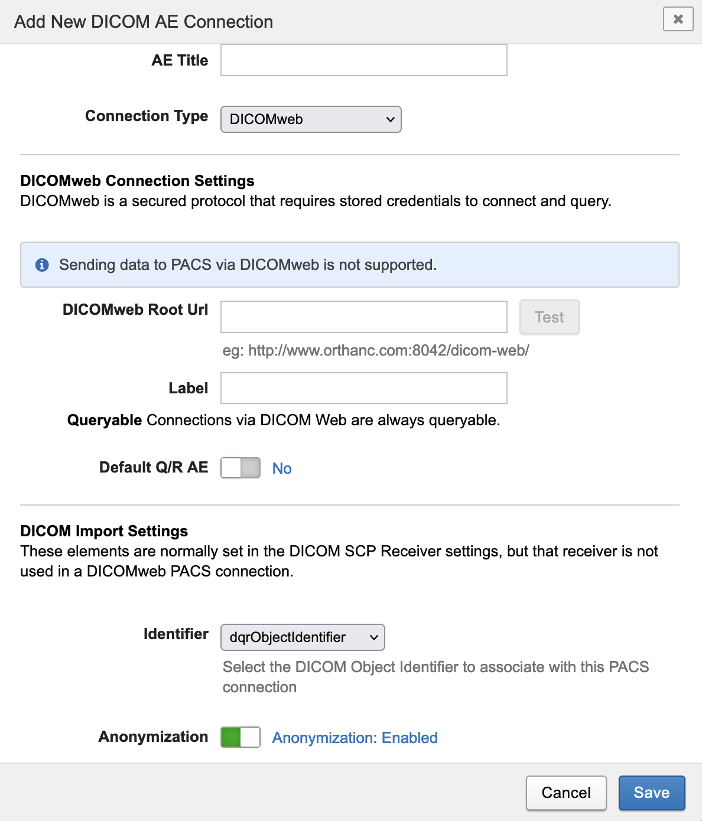This screenshot has height=821, width=702.
Task: Click the Save button
Action: 651,793
